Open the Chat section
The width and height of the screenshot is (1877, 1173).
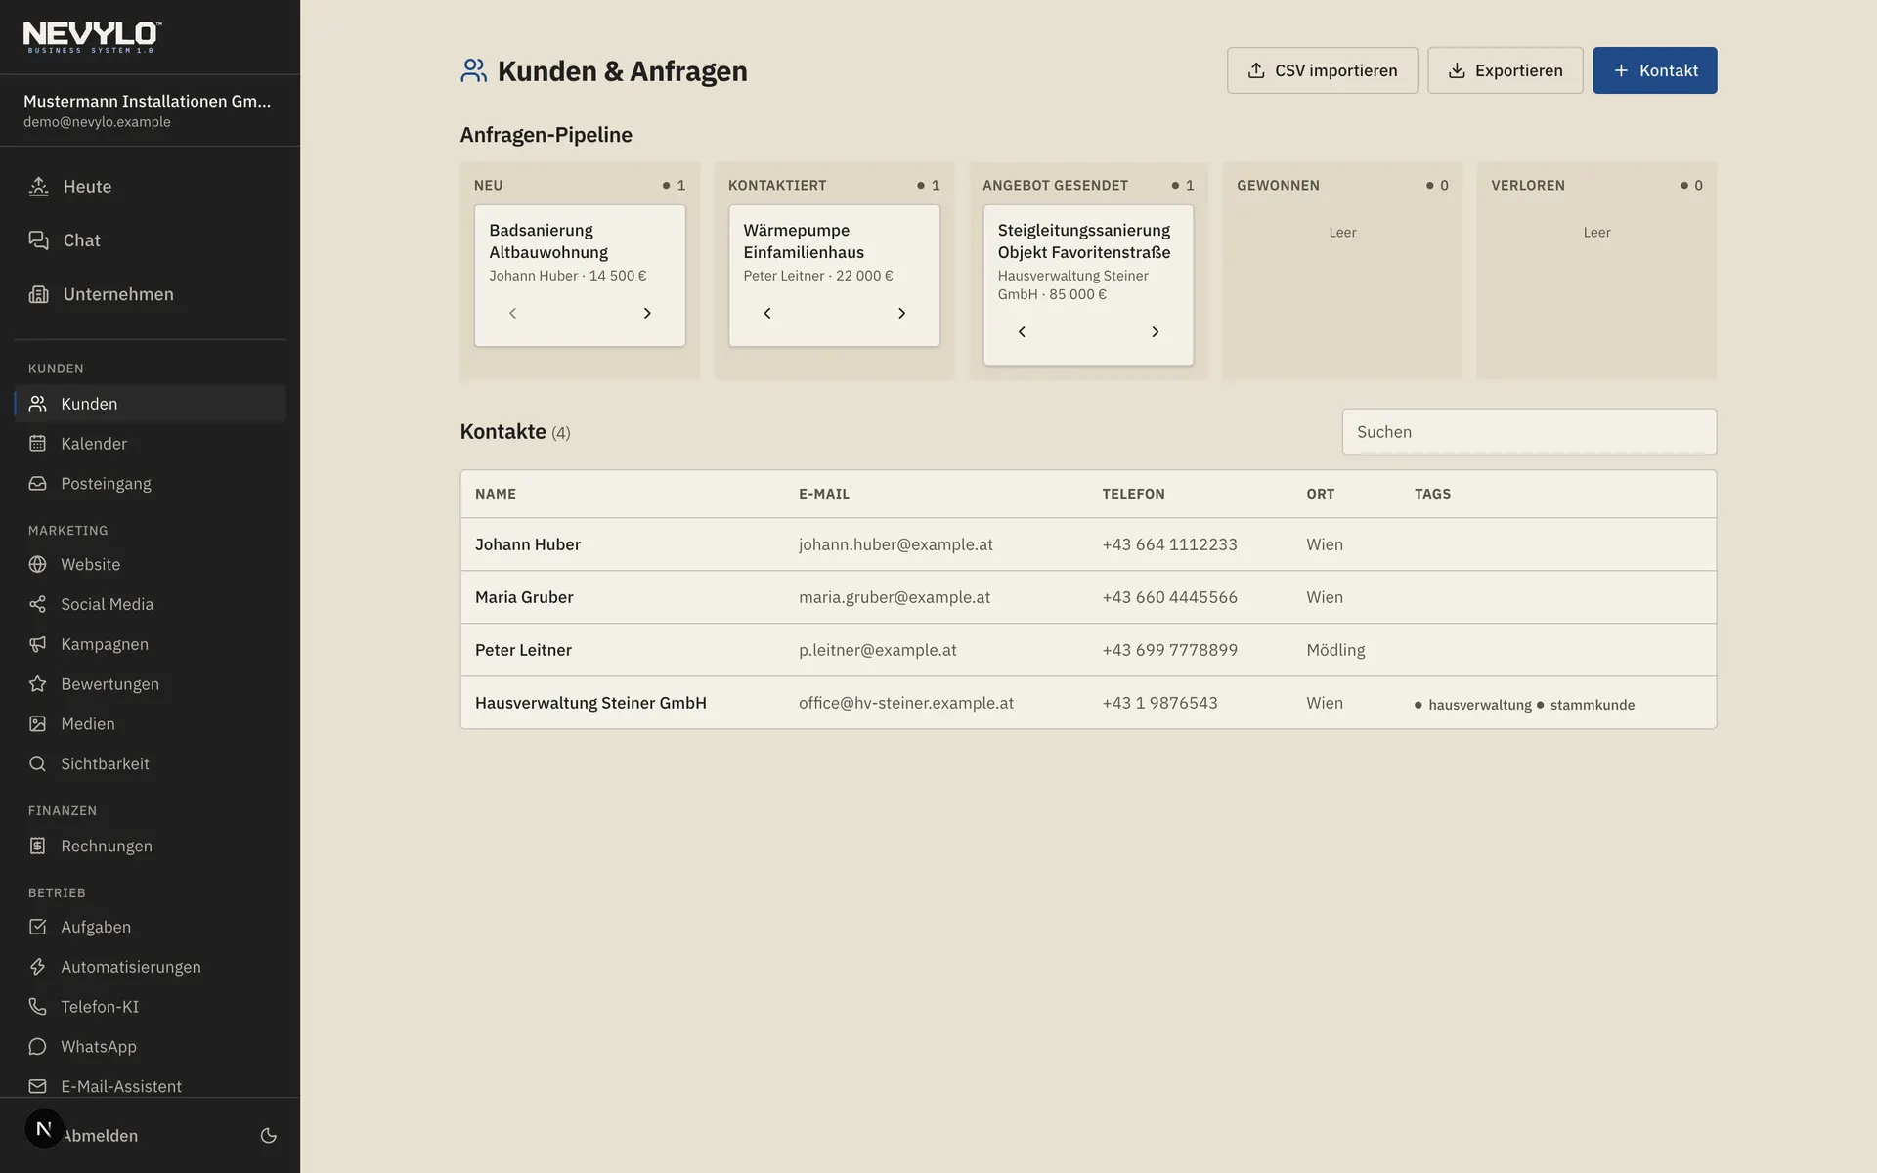[x=151, y=239]
